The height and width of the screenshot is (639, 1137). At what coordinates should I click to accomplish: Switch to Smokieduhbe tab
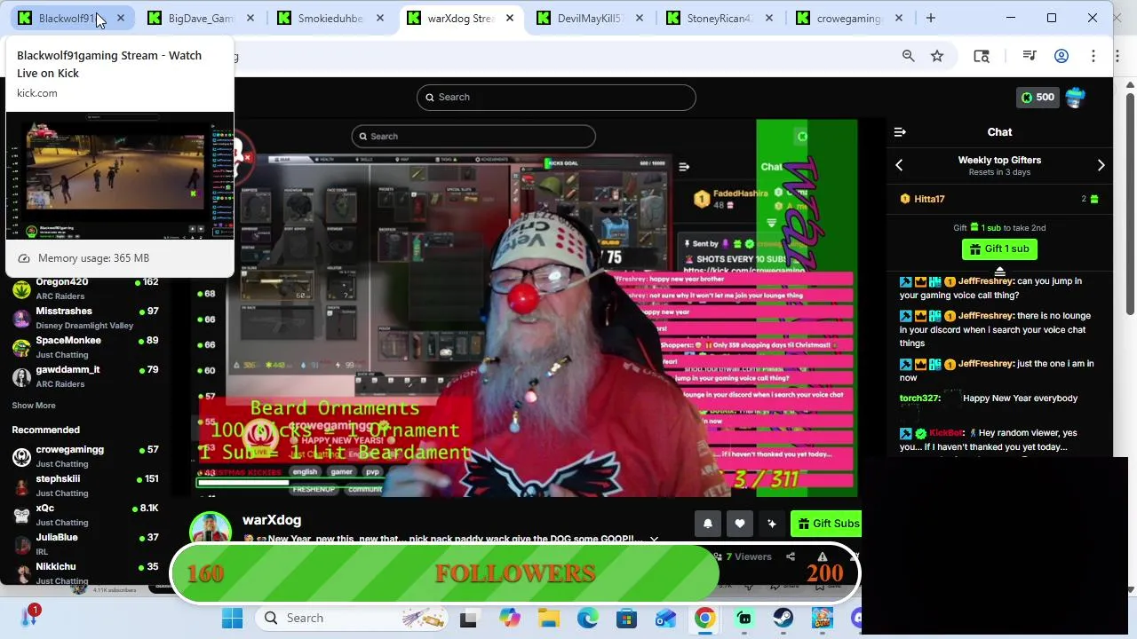(331, 18)
